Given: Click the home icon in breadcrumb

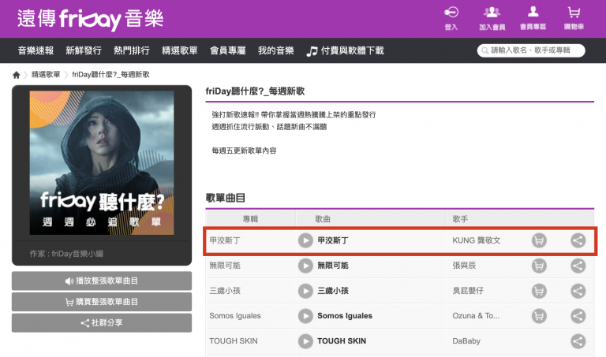Looking at the screenshot, I should pyautogui.click(x=17, y=75).
